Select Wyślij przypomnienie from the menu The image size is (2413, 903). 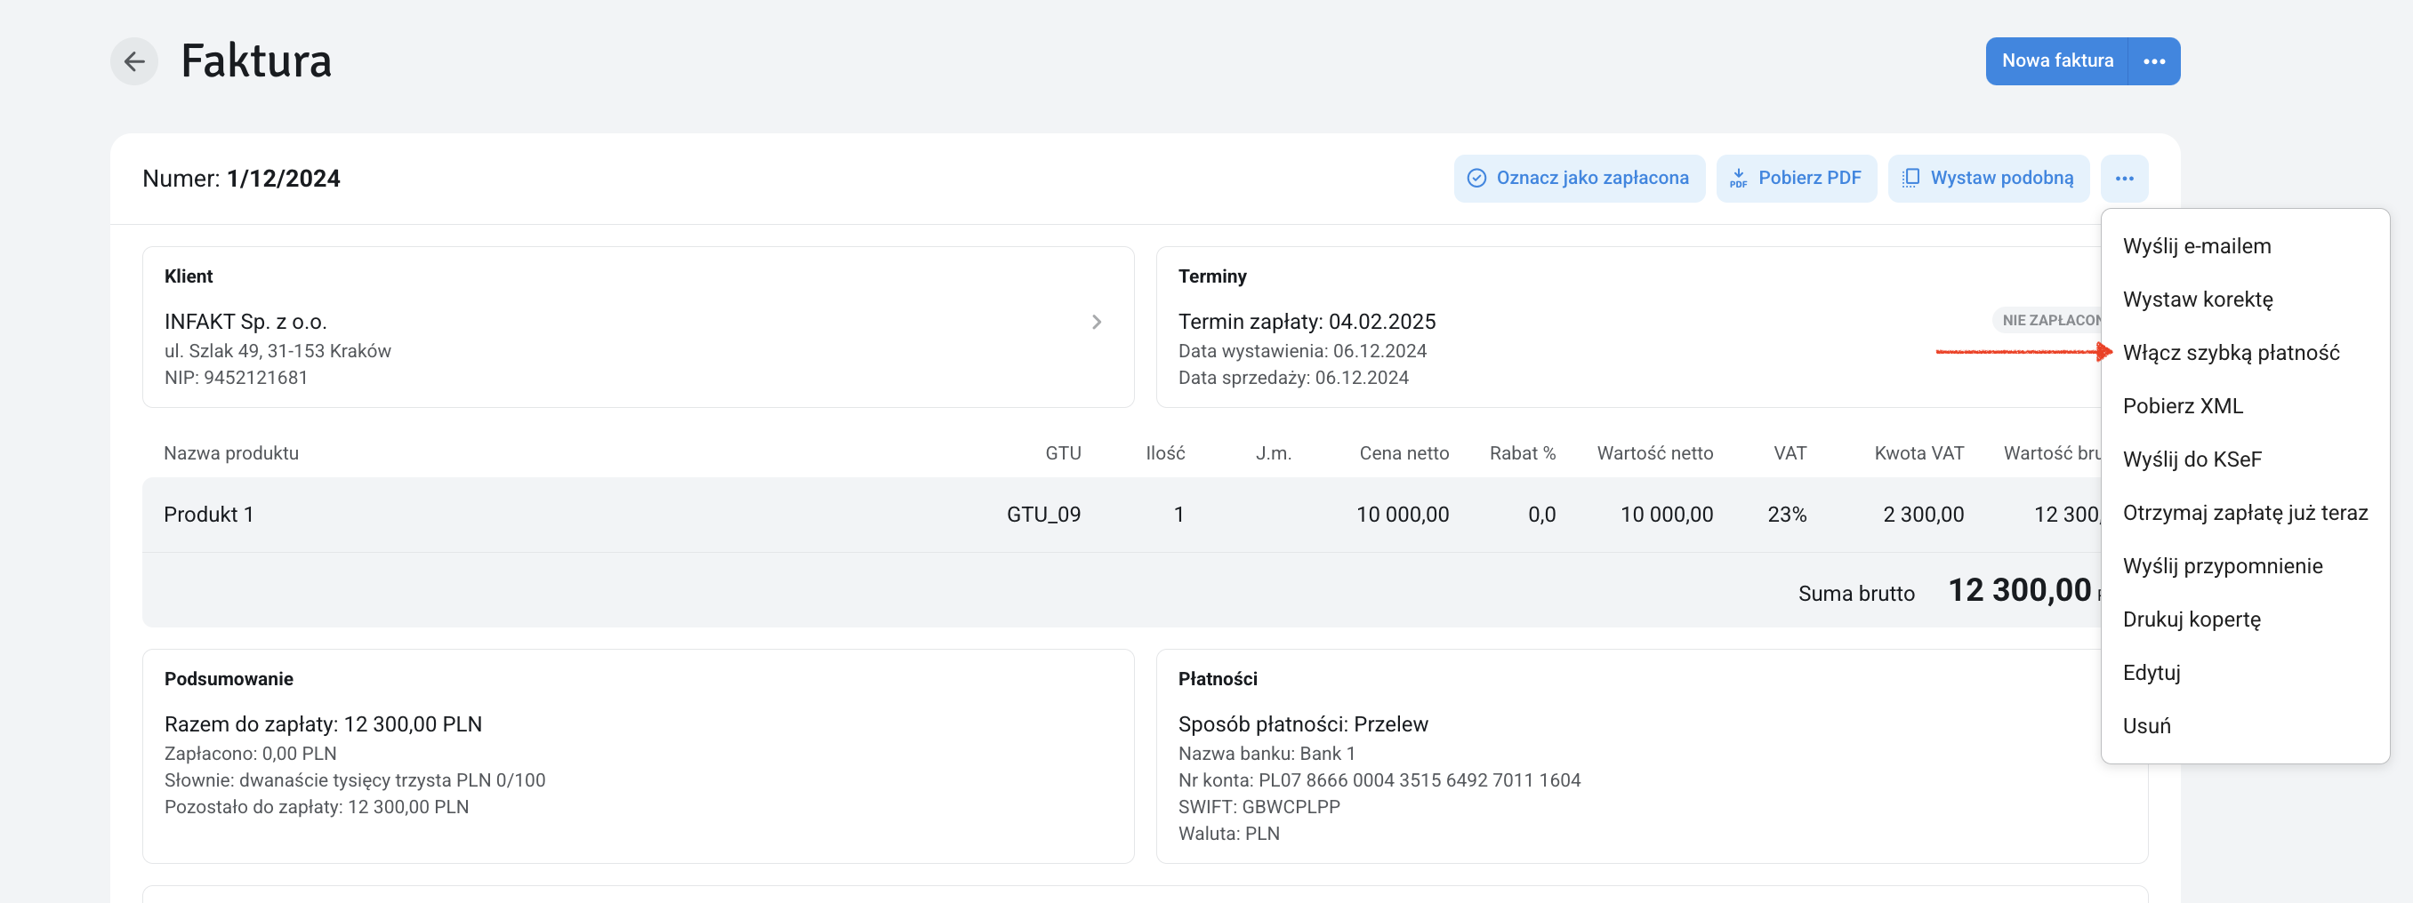pos(2244,566)
